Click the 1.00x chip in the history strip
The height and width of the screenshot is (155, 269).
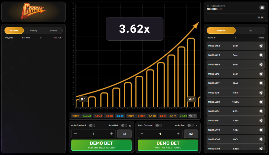tap(131, 116)
